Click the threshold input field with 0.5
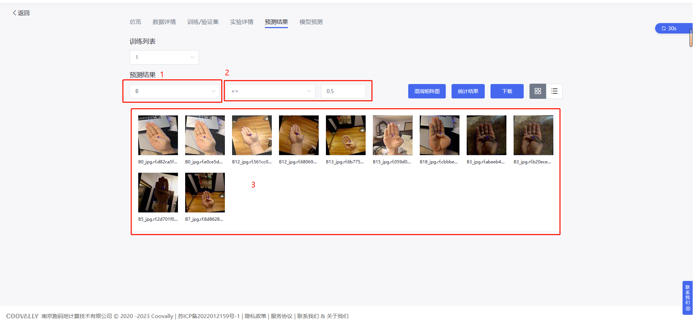The height and width of the screenshot is (326, 693). click(x=343, y=91)
